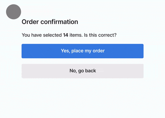
Task: Click the "No, go back" button
Action: coord(82,71)
